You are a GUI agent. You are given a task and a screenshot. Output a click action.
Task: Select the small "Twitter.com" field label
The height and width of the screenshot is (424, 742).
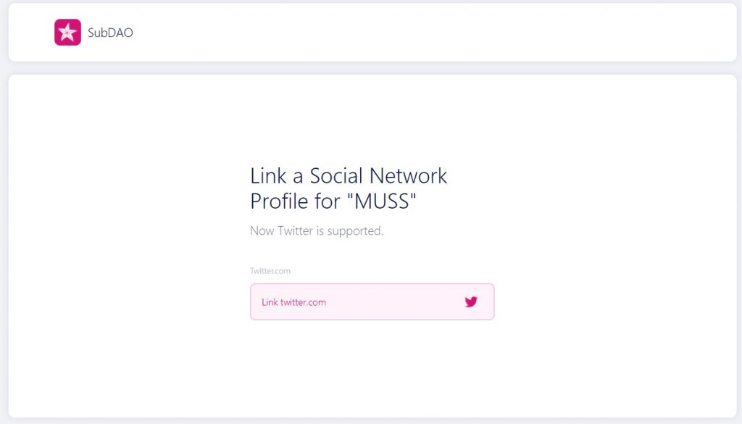tap(270, 271)
